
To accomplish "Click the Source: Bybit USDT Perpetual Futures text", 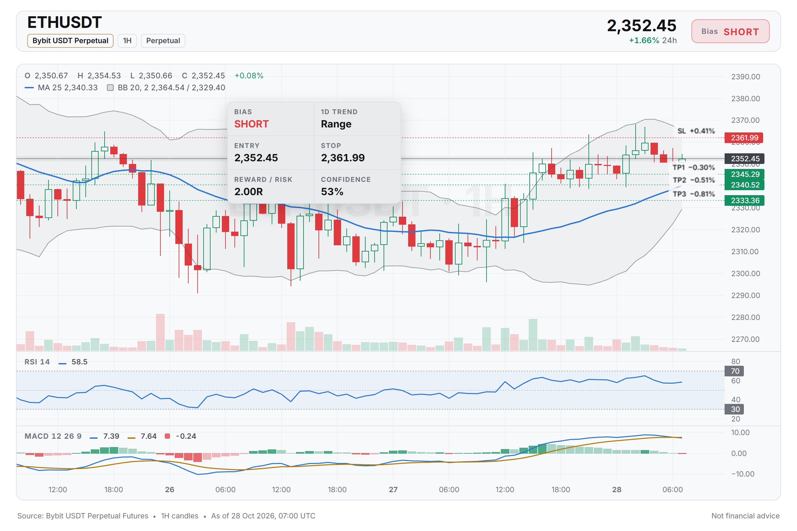I will click(83, 516).
